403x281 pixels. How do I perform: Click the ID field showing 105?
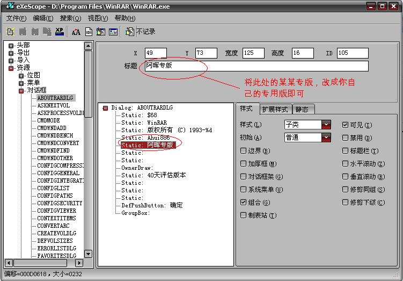pos(353,53)
